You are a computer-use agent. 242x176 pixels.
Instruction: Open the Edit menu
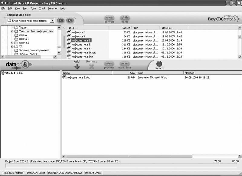[10, 8]
